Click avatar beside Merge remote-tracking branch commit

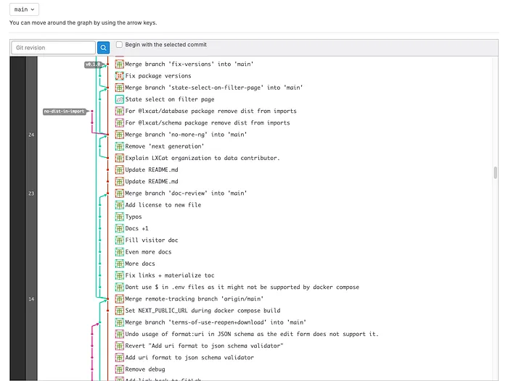[x=120, y=299]
